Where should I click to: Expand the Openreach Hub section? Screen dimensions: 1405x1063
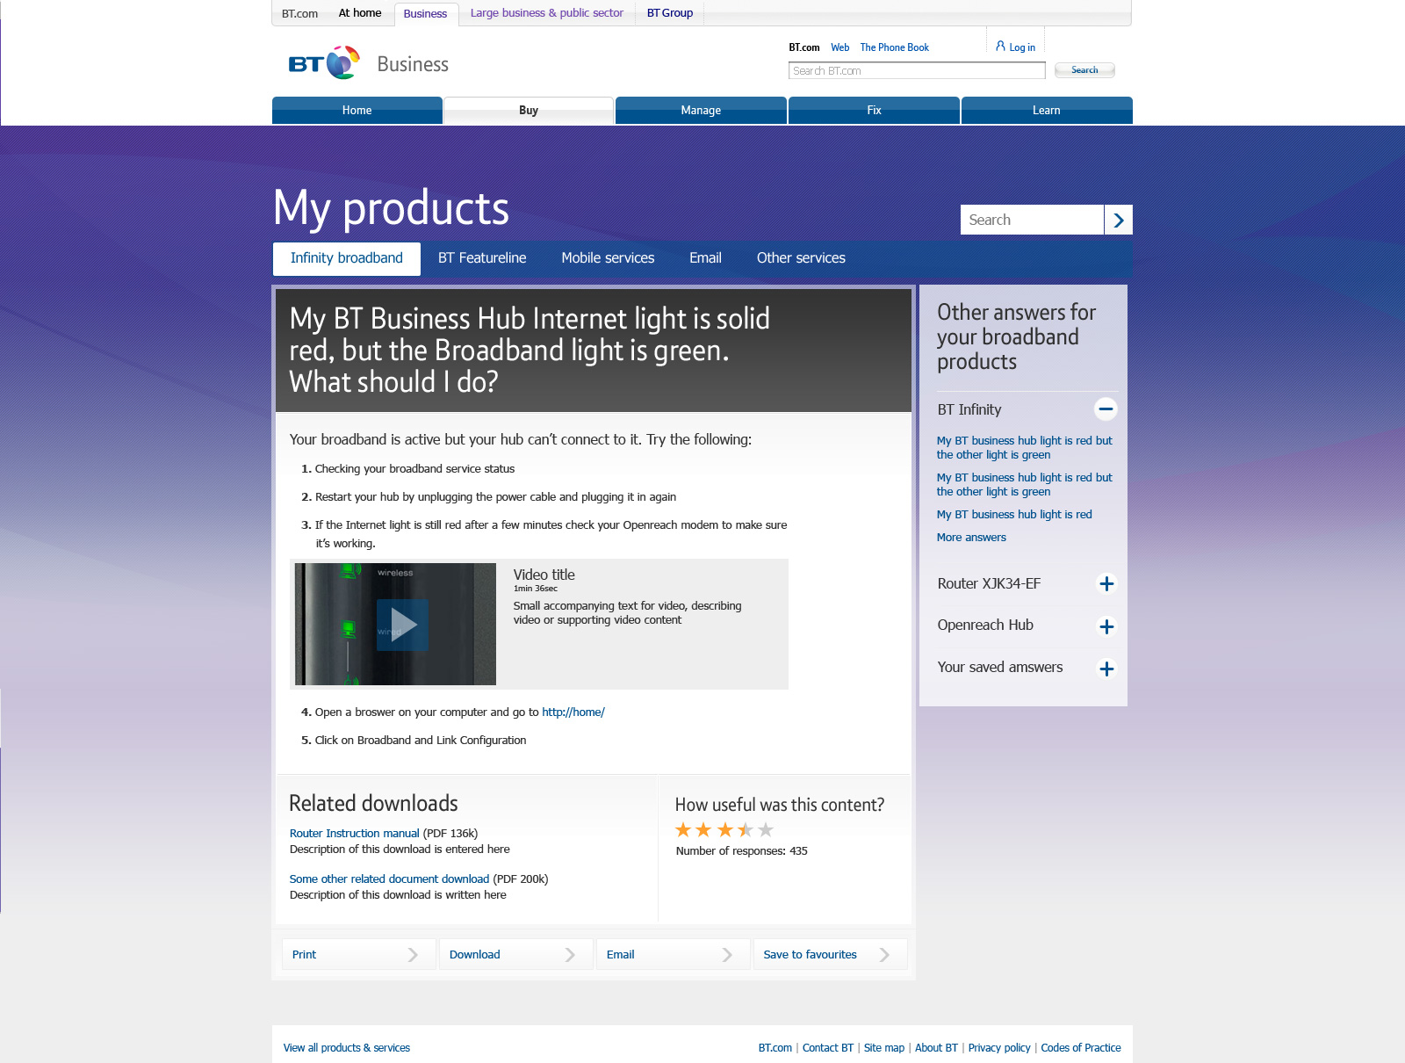(1106, 626)
